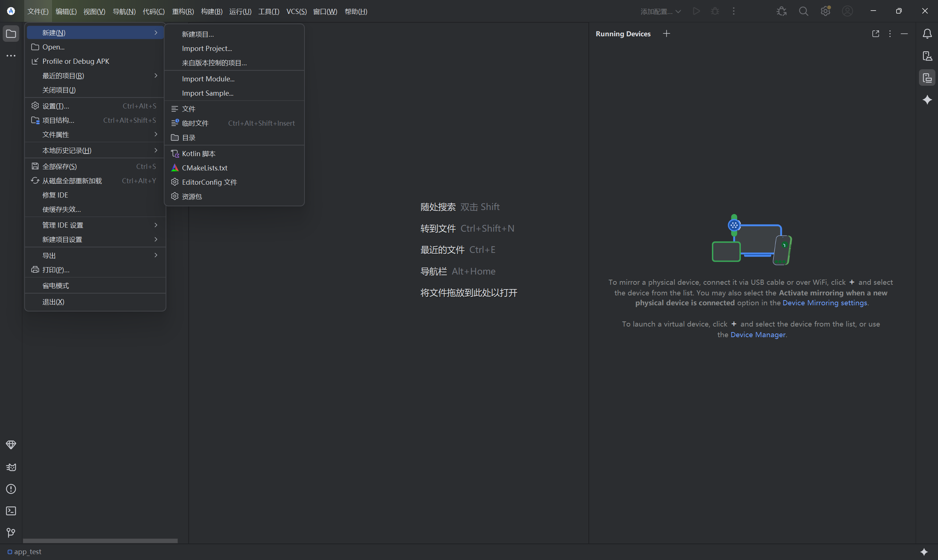Click the horizontal scrollbar in the project panel
Screen dimensions: 938x560
[100, 541]
